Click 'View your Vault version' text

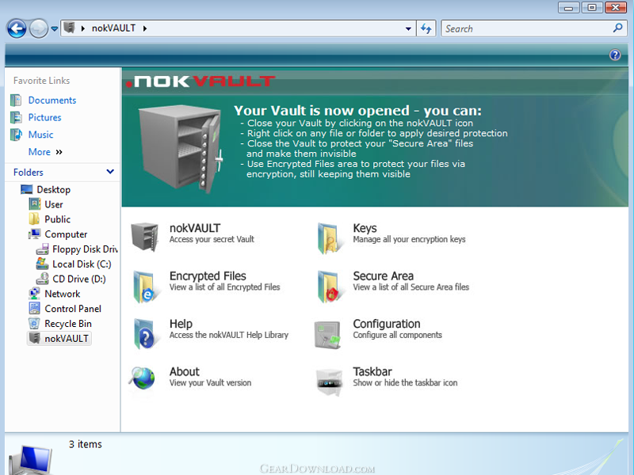point(210,382)
